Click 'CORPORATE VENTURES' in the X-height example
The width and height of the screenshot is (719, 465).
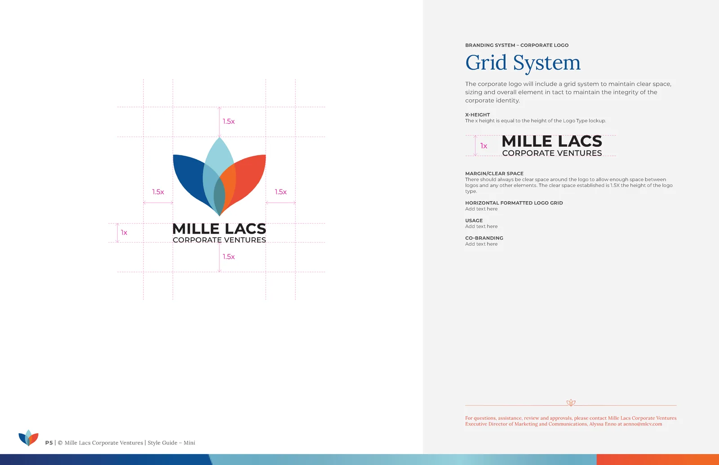pos(552,153)
